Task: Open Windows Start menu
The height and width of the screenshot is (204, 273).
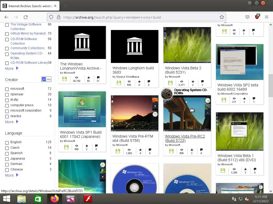Action: click(x=7, y=199)
